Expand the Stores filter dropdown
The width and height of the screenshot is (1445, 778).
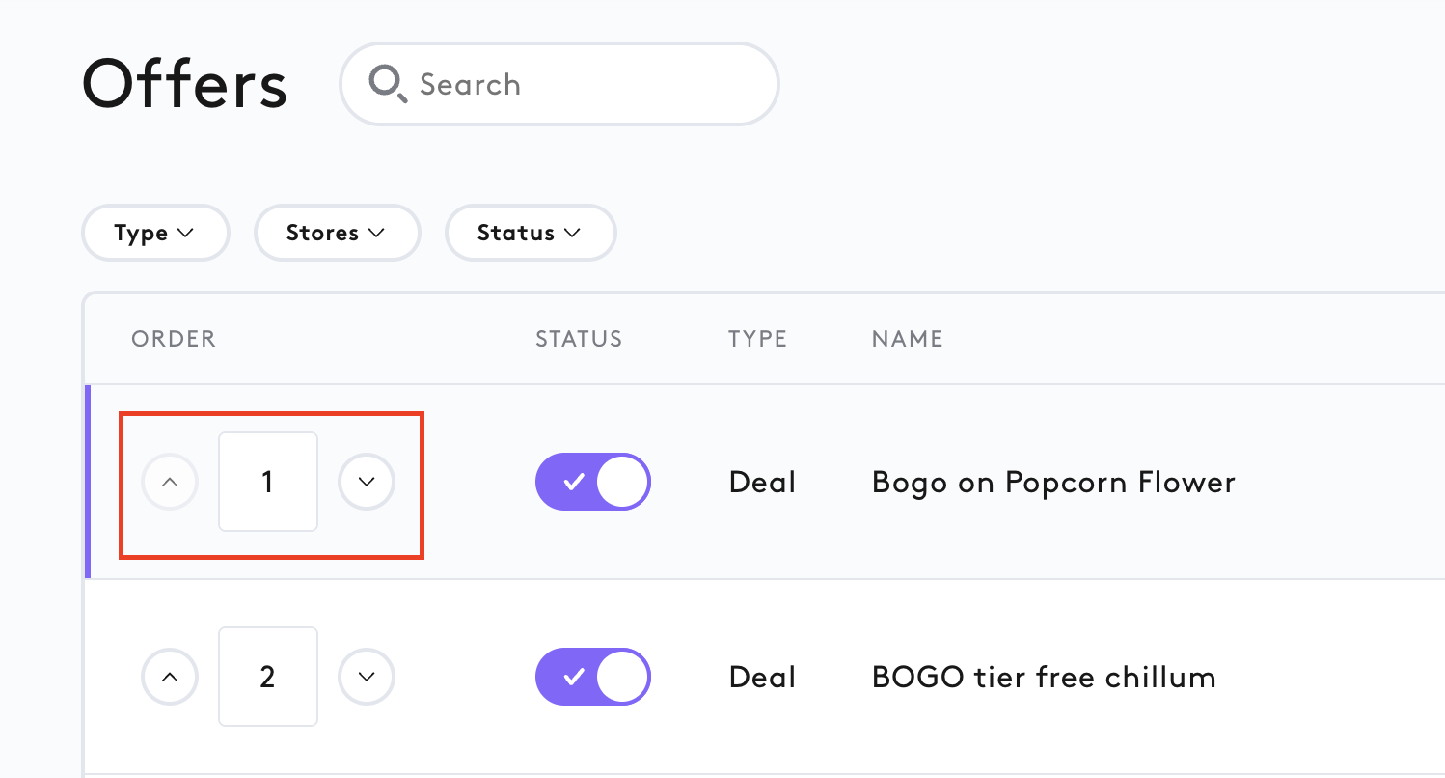(x=337, y=233)
